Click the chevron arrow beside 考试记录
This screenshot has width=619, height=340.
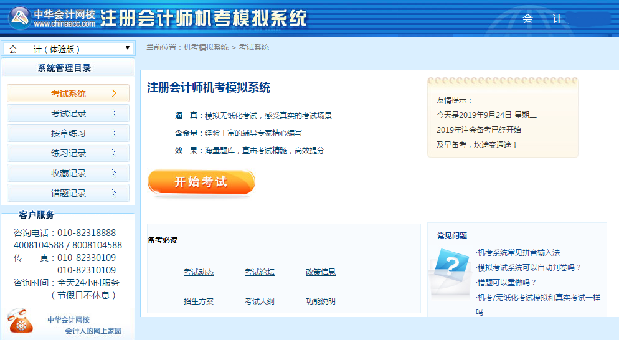coord(114,113)
